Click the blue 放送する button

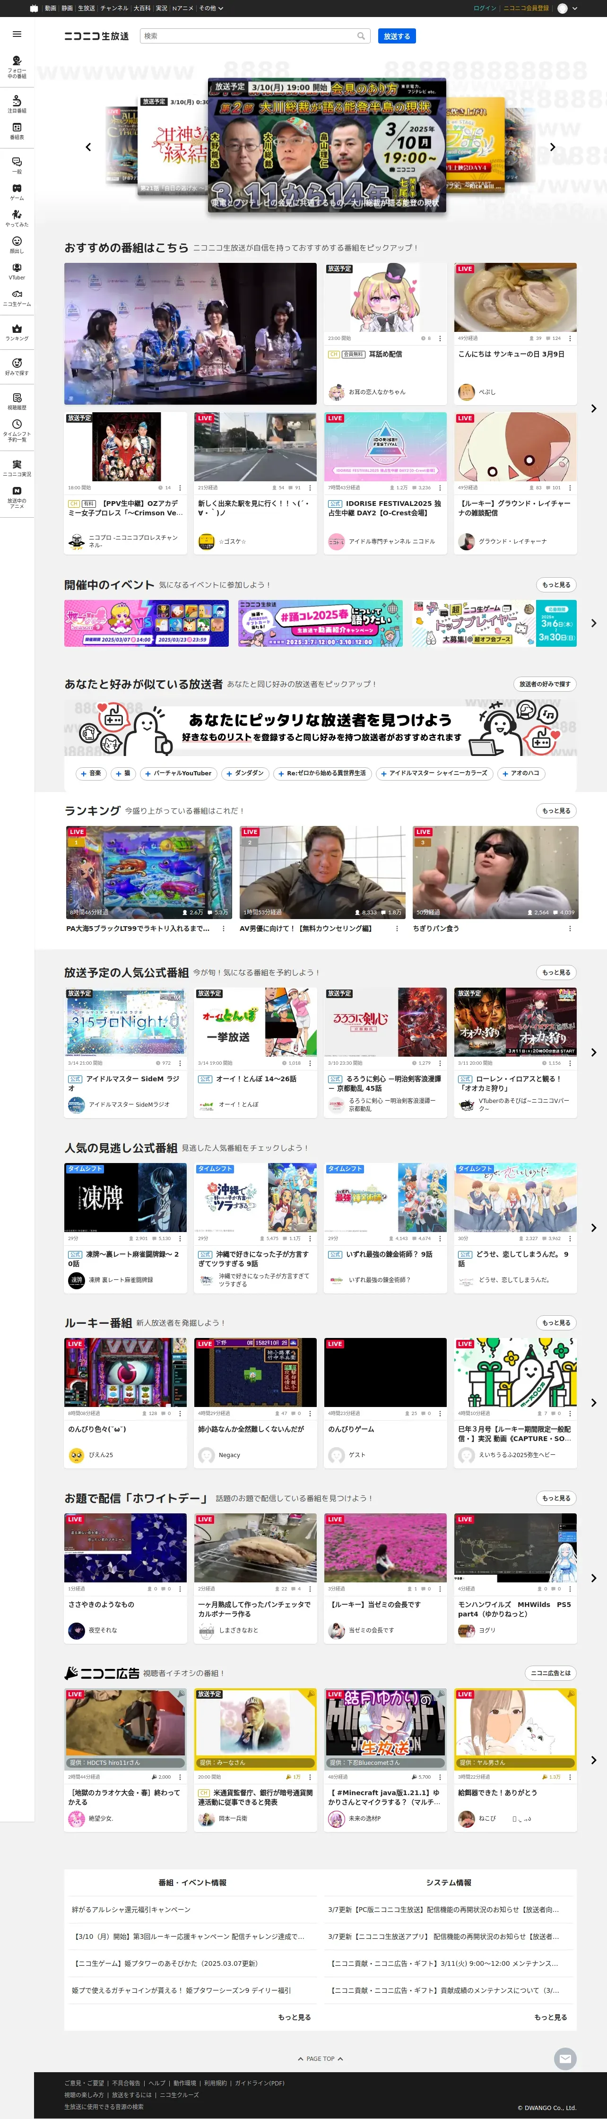397,36
